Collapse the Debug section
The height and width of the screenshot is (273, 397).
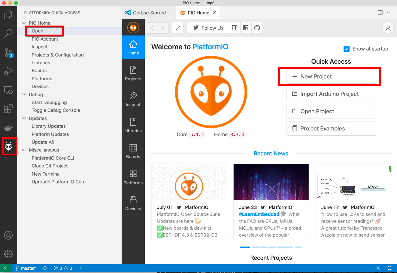[24, 94]
